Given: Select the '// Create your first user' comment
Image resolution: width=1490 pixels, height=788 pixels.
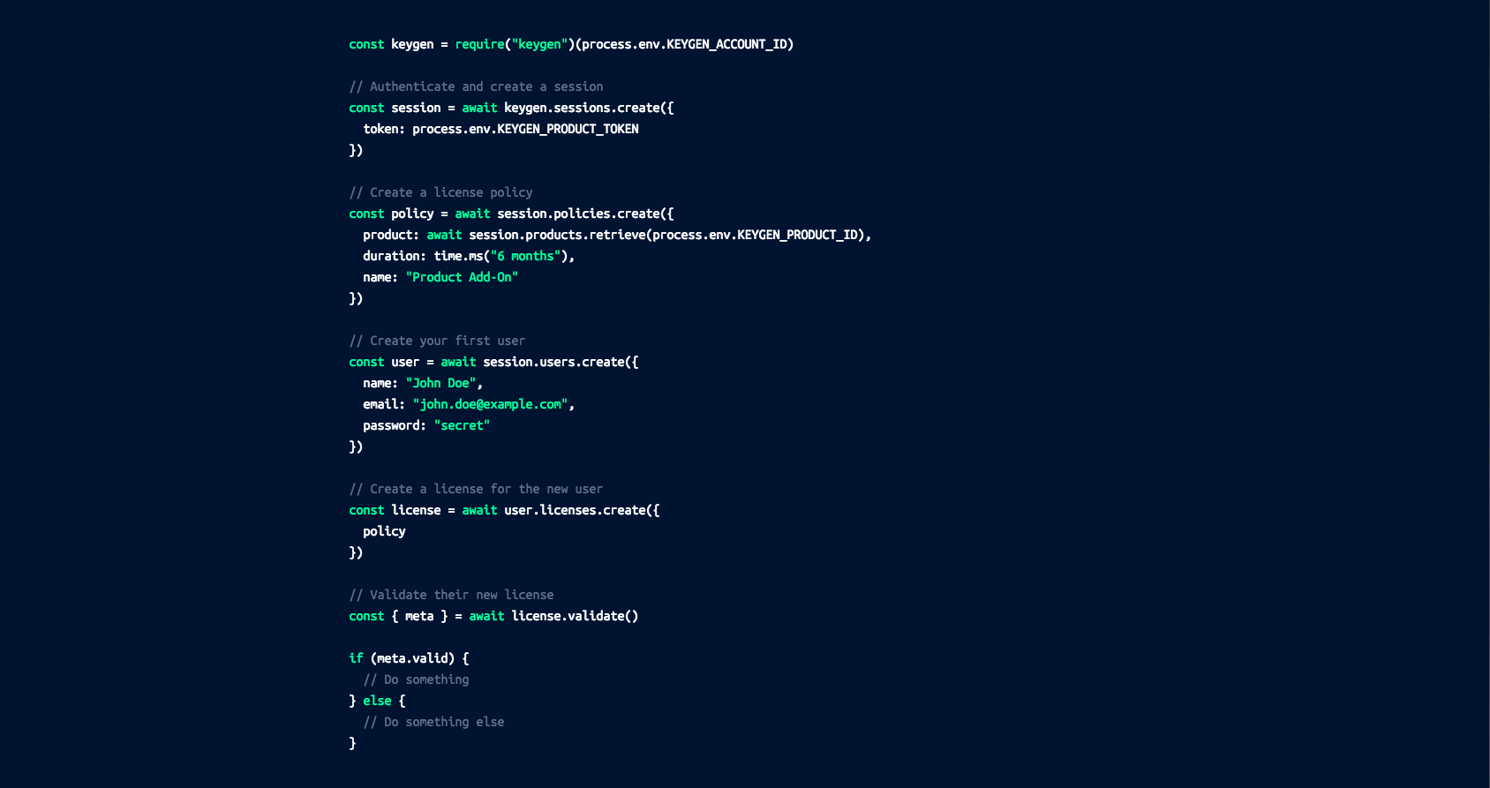Looking at the screenshot, I should pyautogui.click(x=437, y=341).
